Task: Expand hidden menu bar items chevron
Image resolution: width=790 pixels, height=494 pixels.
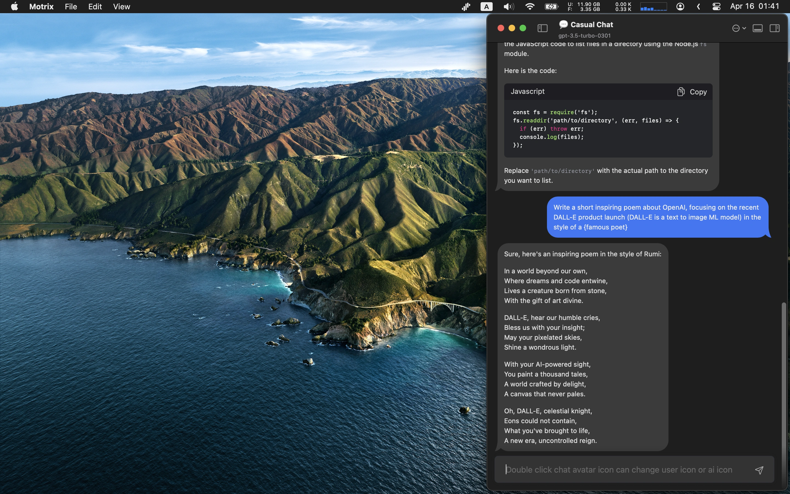Action: click(x=698, y=7)
